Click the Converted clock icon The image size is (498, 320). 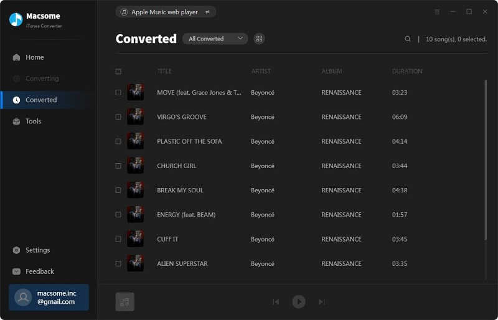pos(16,100)
